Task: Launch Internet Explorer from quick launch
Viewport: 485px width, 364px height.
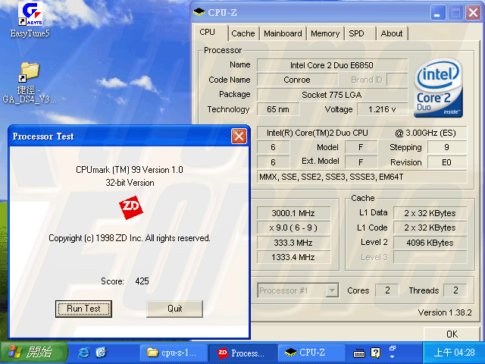Action: tap(83, 353)
